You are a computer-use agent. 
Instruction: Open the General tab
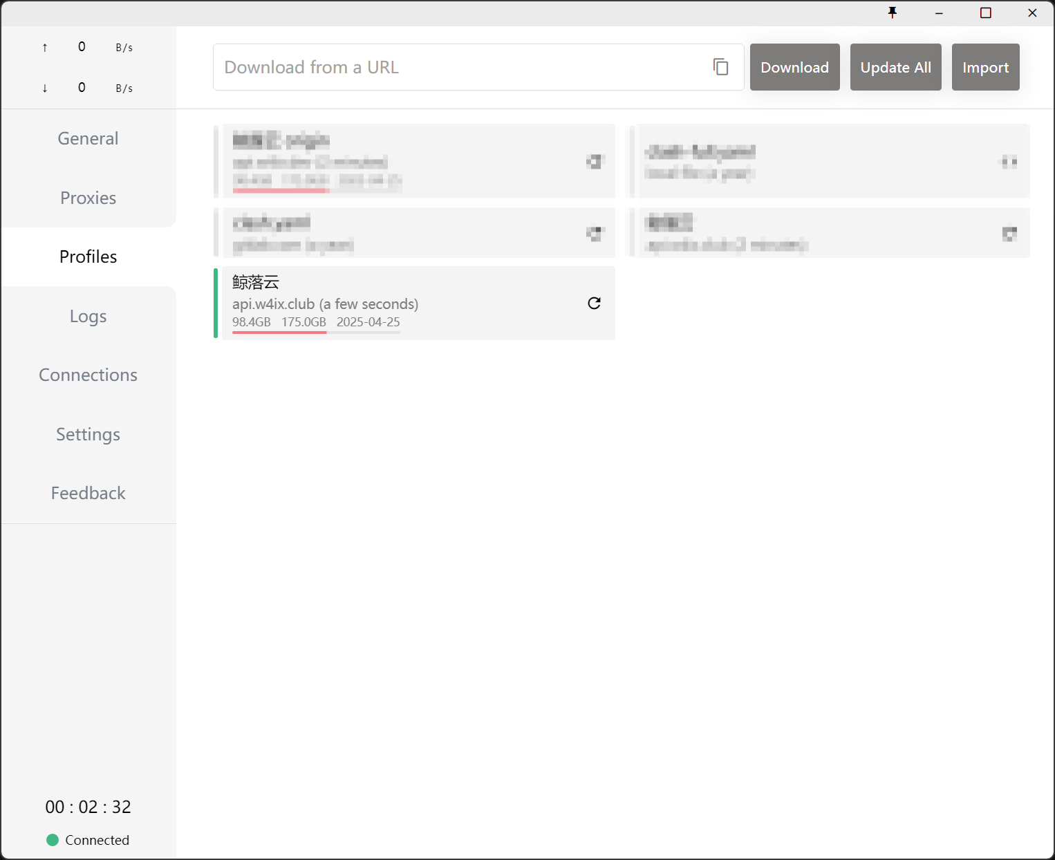tap(88, 138)
